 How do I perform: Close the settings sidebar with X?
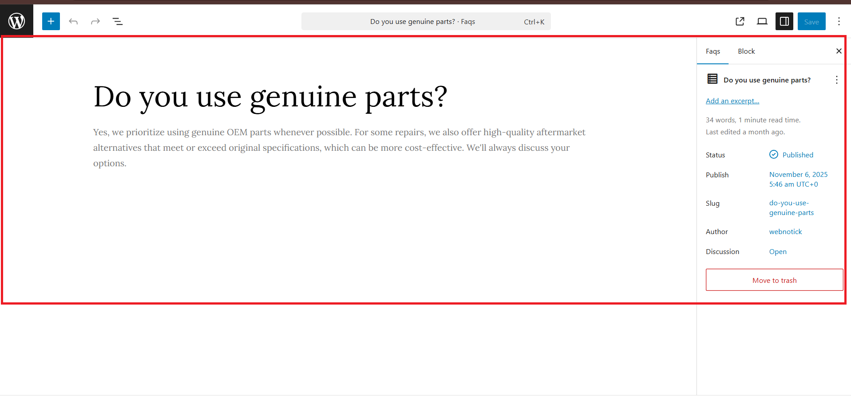(x=839, y=51)
